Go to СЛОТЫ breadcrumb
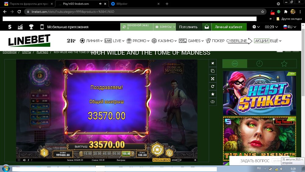Image resolution: width=305 pixels, height=172 pixels. click(x=27, y=52)
